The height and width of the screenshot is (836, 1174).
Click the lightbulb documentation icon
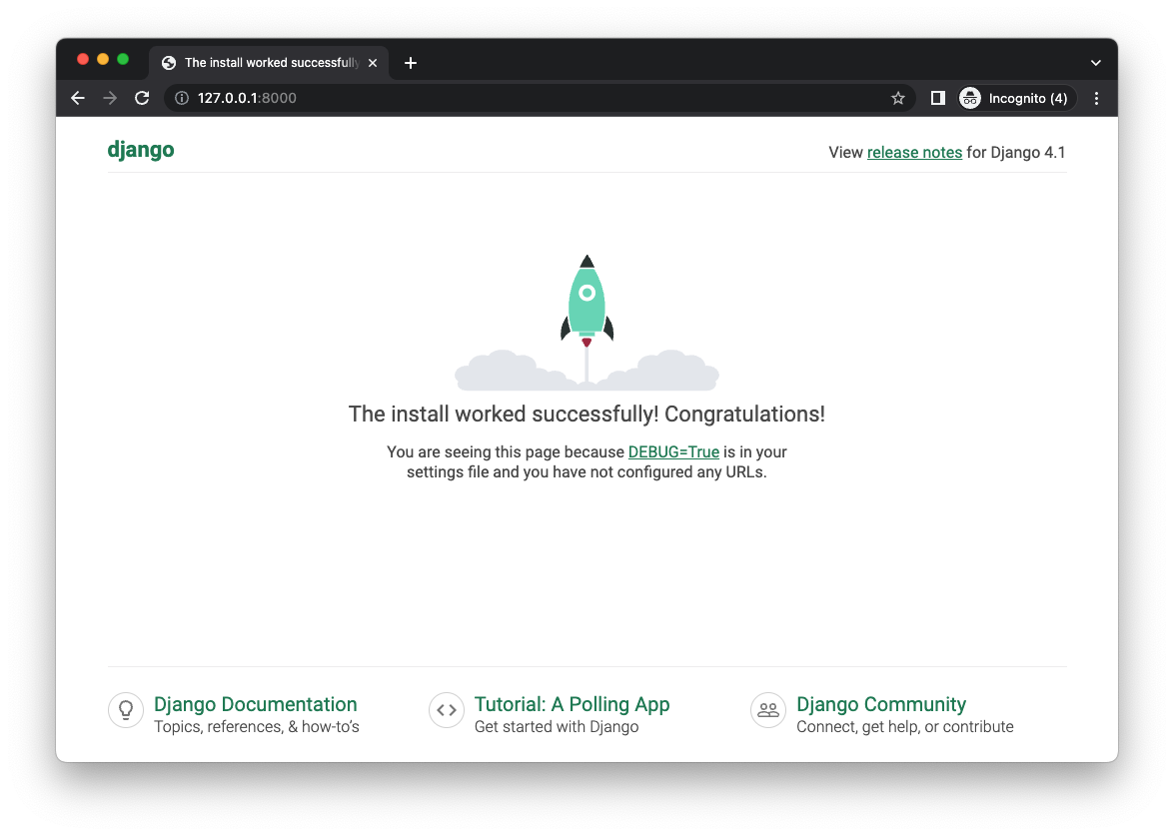[126, 709]
